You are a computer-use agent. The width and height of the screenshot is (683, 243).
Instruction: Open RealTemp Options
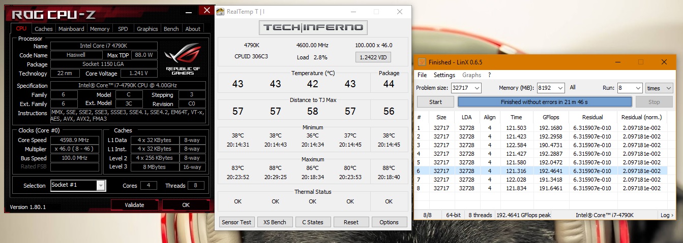(389, 222)
